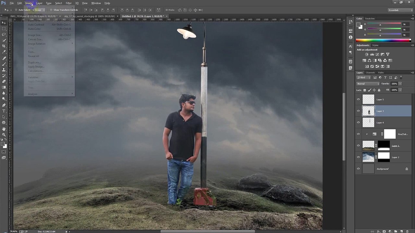
Task: Open the Fill slider dropdown arrow
Action: coord(400,90)
